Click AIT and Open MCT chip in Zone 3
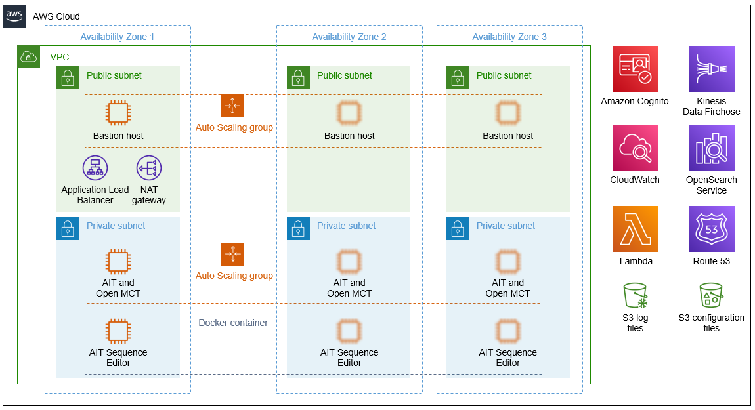The height and width of the screenshot is (410, 755). [508, 262]
